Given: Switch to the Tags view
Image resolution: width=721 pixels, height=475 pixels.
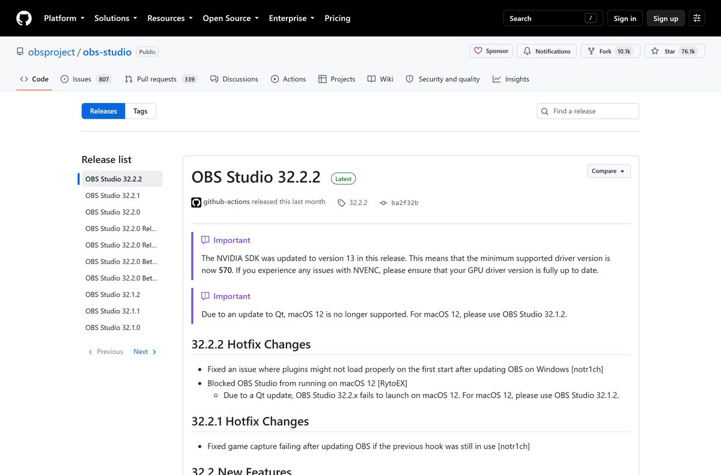Looking at the screenshot, I should coord(141,111).
